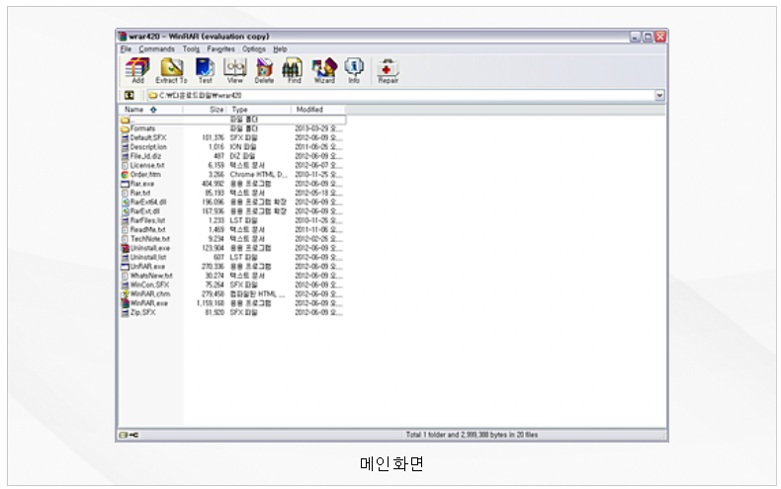Sort by the Size column header
781x489 pixels.
coord(206,110)
